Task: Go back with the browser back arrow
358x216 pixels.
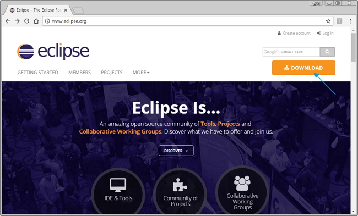Action: (x=8, y=21)
